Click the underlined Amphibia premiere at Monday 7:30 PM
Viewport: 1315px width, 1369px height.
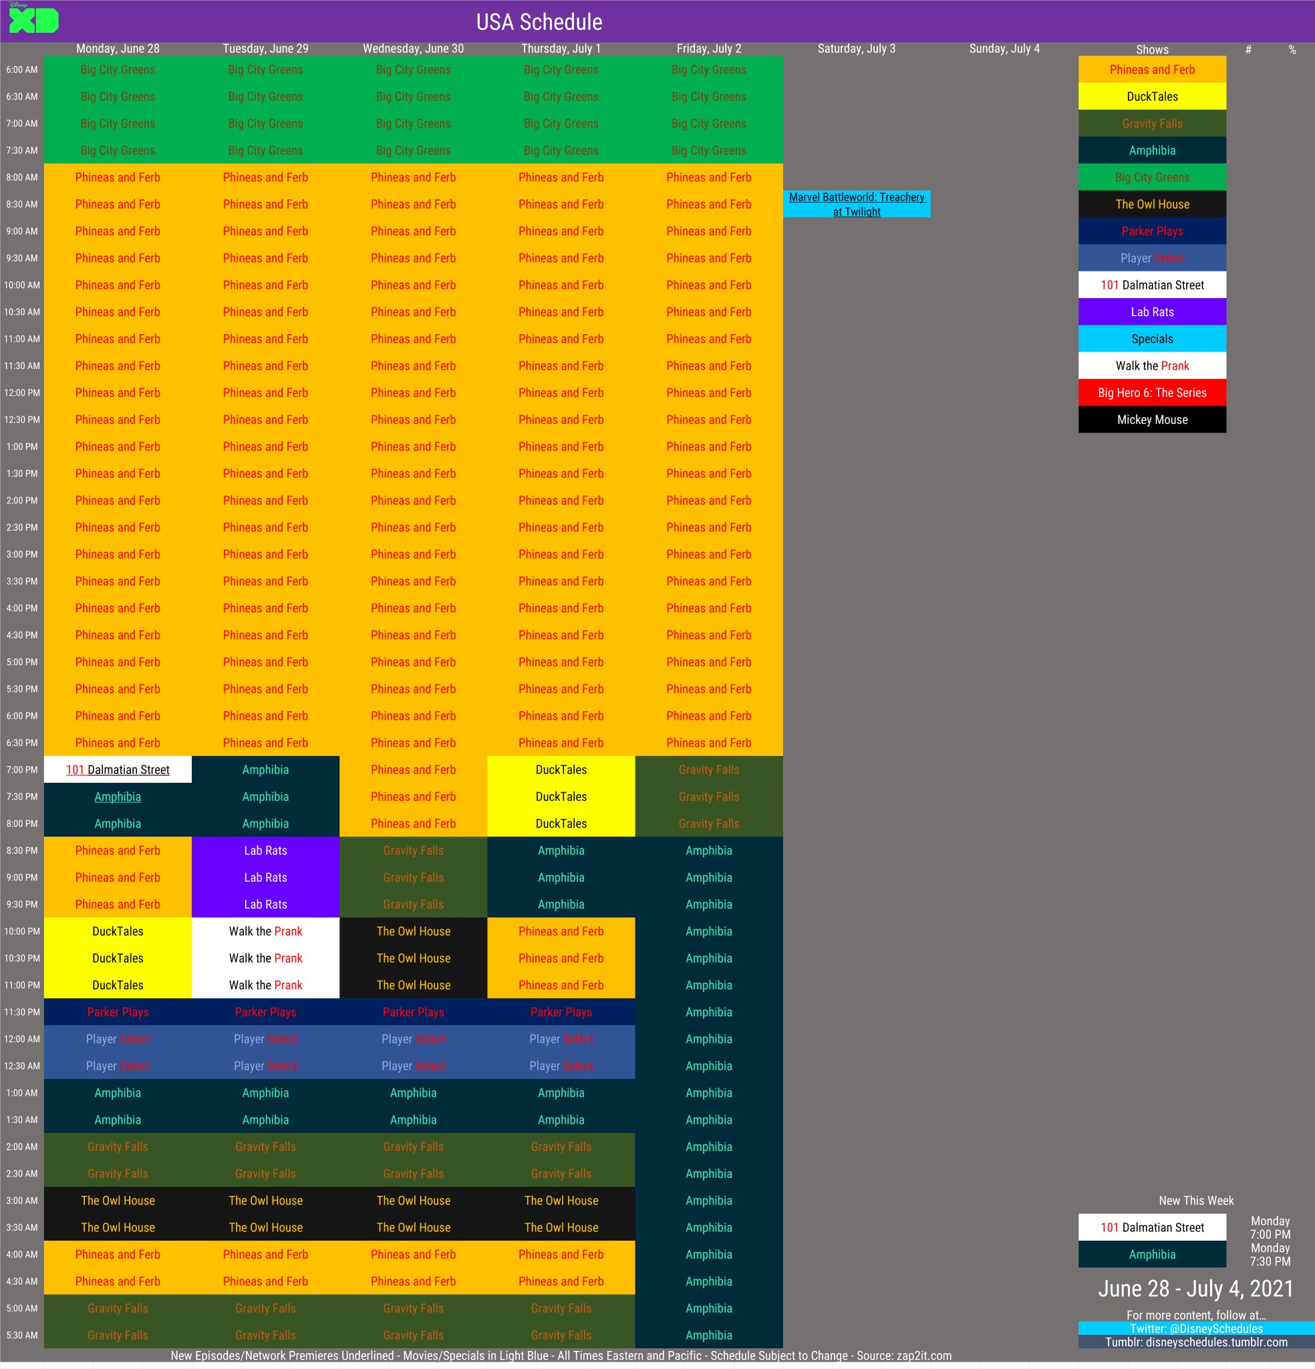click(x=118, y=797)
